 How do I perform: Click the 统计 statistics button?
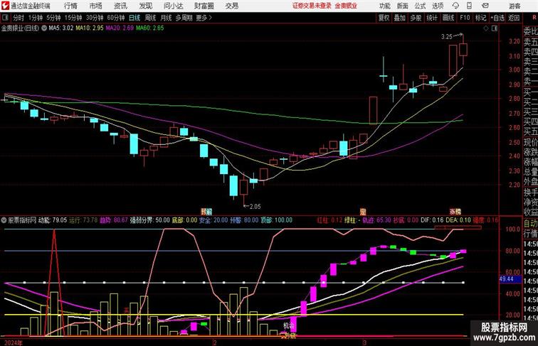point(432,18)
